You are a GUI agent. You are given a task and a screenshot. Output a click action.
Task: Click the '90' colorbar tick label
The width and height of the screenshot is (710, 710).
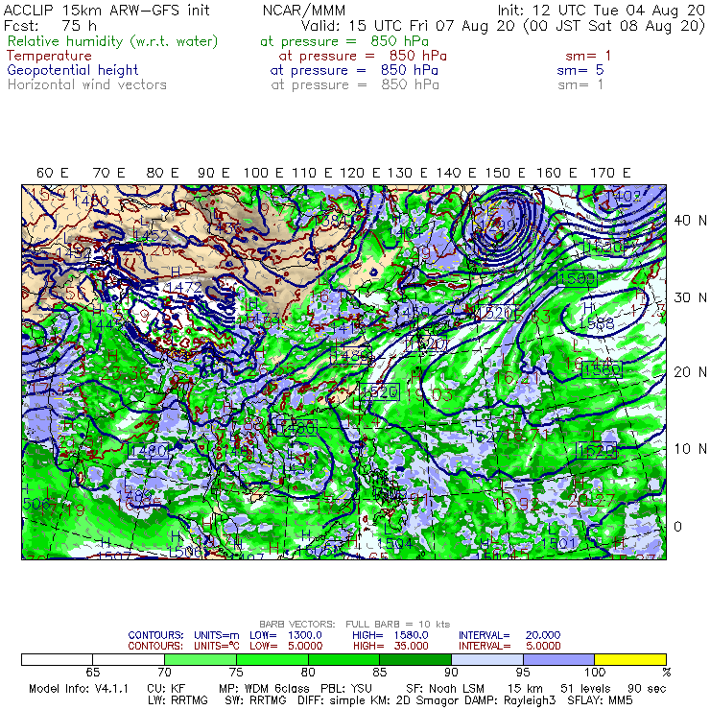(452, 673)
